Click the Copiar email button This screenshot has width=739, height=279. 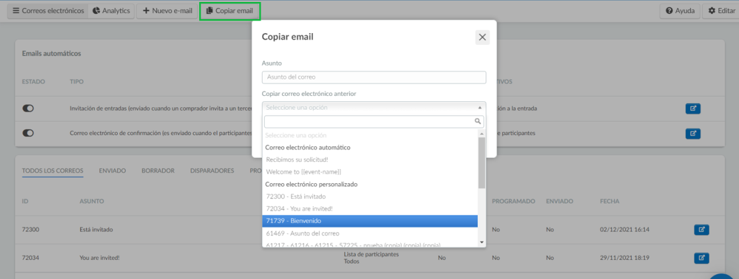pyautogui.click(x=230, y=11)
